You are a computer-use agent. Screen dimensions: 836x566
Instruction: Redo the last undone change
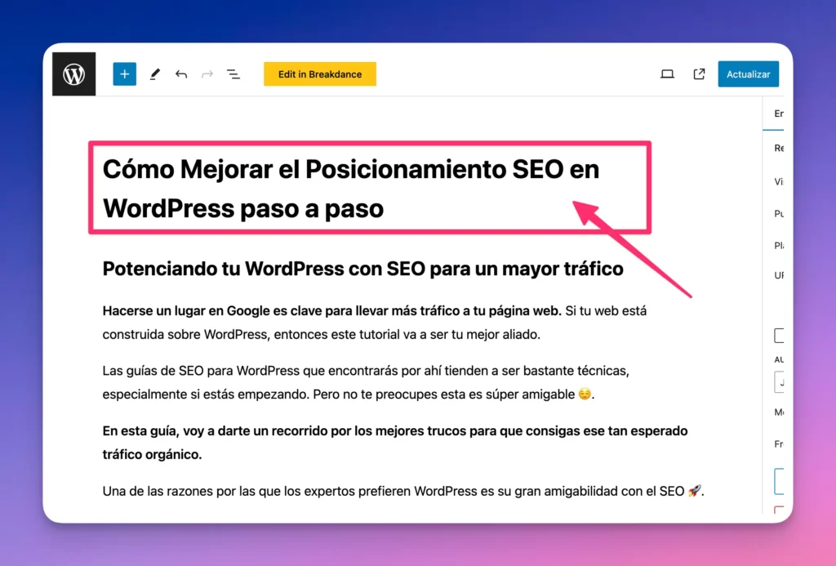(x=207, y=74)
